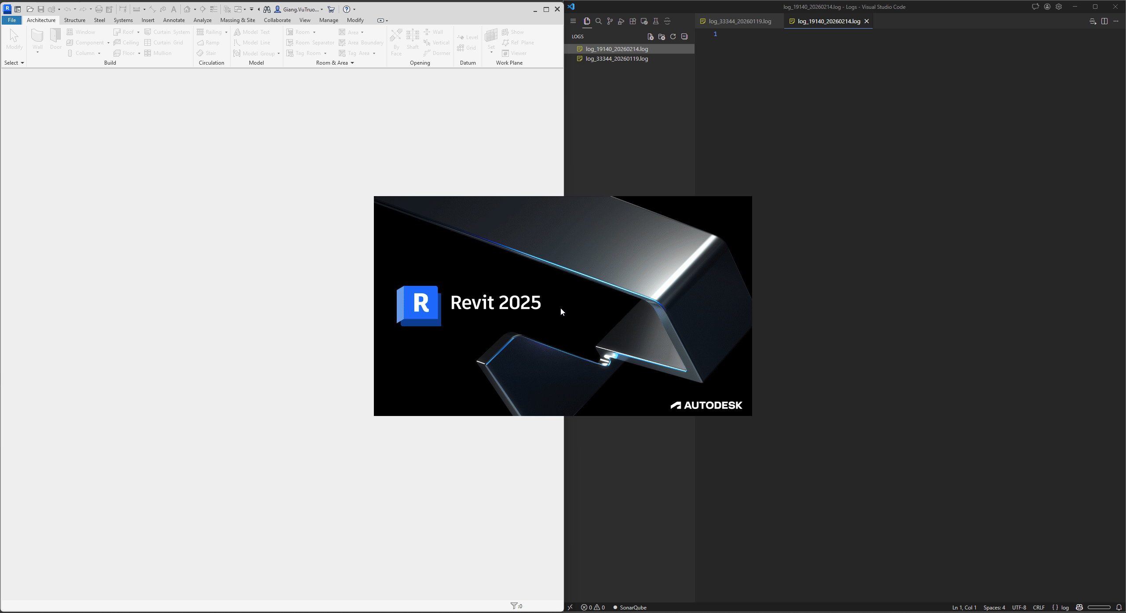
Task: Click the Ln 1, Col 1 status indicator
Action: click(964, 607)
